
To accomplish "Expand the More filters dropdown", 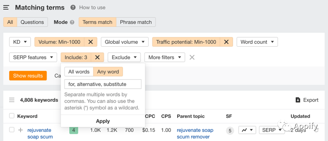I will point(165,57).
